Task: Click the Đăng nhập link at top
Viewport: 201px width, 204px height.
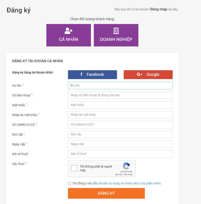Action: pyautogui.click(x=159, y=9)
